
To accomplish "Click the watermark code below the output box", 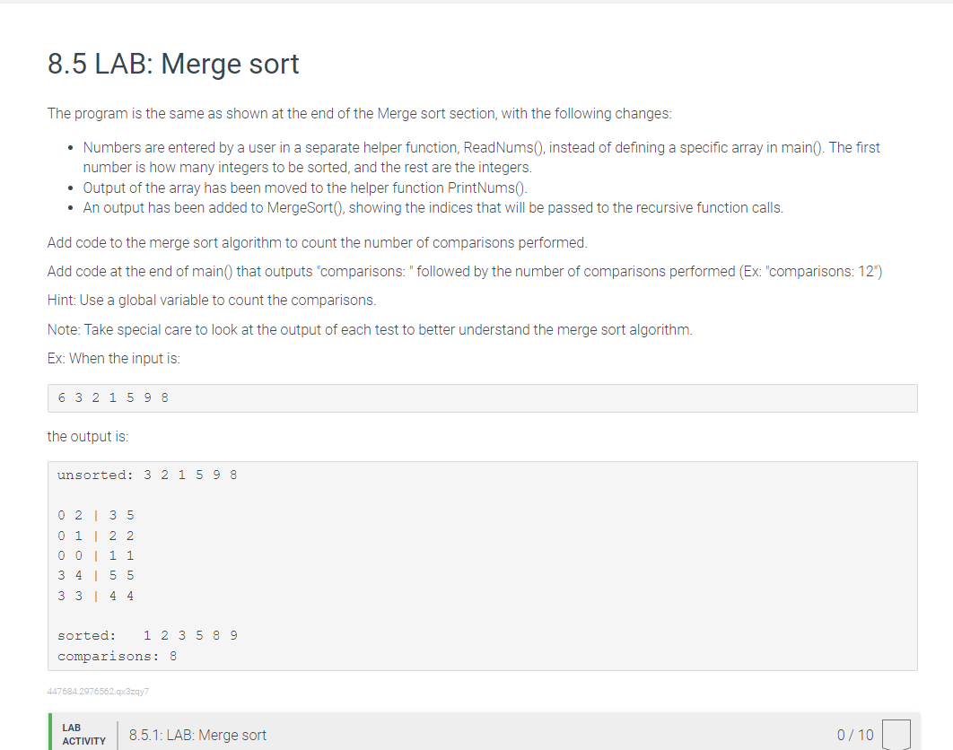I will [x=98, y=691].
